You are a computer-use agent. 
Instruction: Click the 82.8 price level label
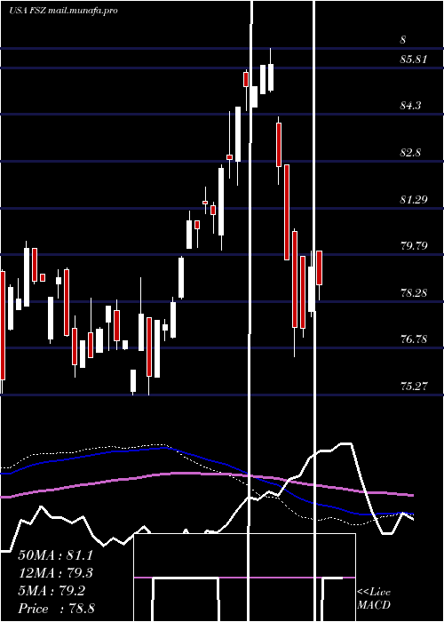coord(410,153)
